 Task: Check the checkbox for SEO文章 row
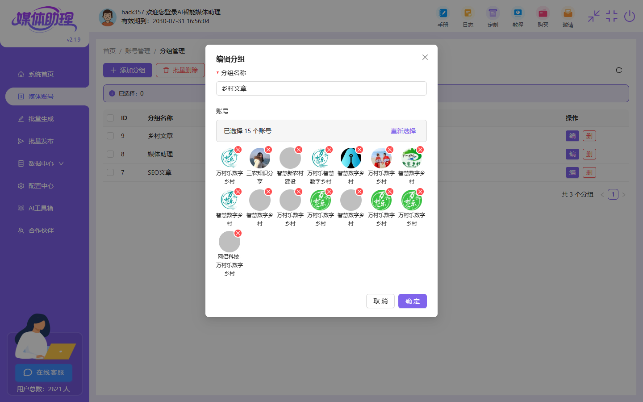pyautogui.click(x=110, y=172)
